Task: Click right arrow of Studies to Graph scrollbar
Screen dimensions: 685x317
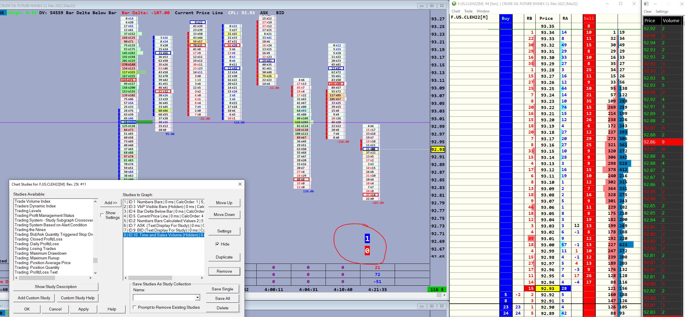Action: tap(202, 278)
